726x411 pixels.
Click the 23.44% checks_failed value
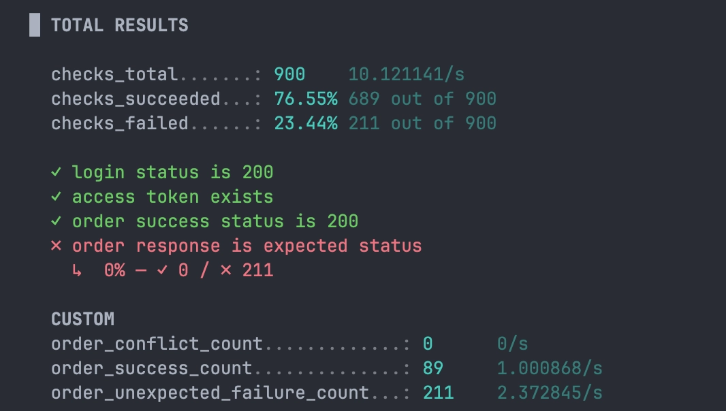(x=306, y=123)
